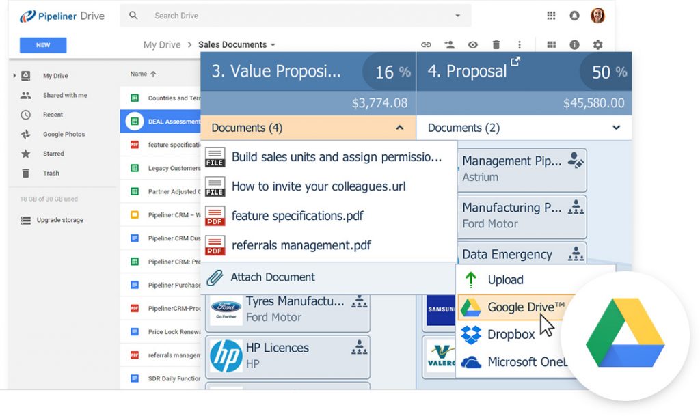Select the Partner Adjusted spreadsheet row
The height and width of the screenshot is (416, 700).
(x=160, y=191)
